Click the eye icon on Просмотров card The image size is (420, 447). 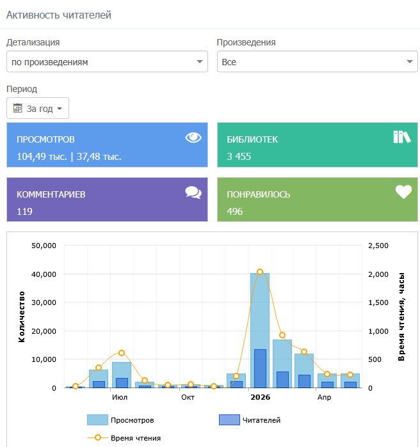tap(193, 137)
